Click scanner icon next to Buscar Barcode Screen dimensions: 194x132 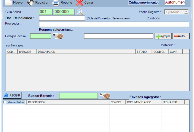point(105,96)
